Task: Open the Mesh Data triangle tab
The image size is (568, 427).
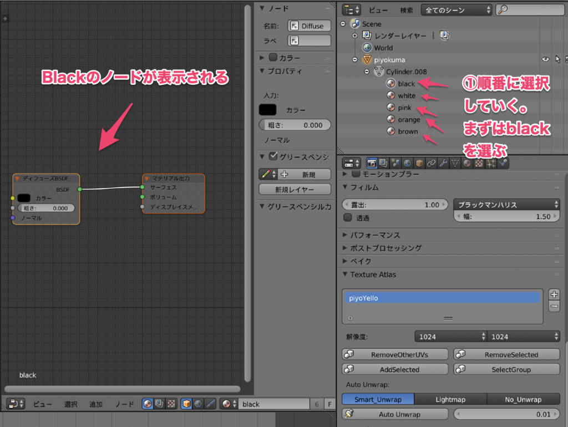Action: point(455,164)
